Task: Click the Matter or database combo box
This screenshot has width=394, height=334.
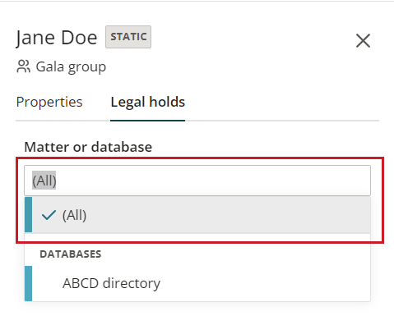Action: 197,181
